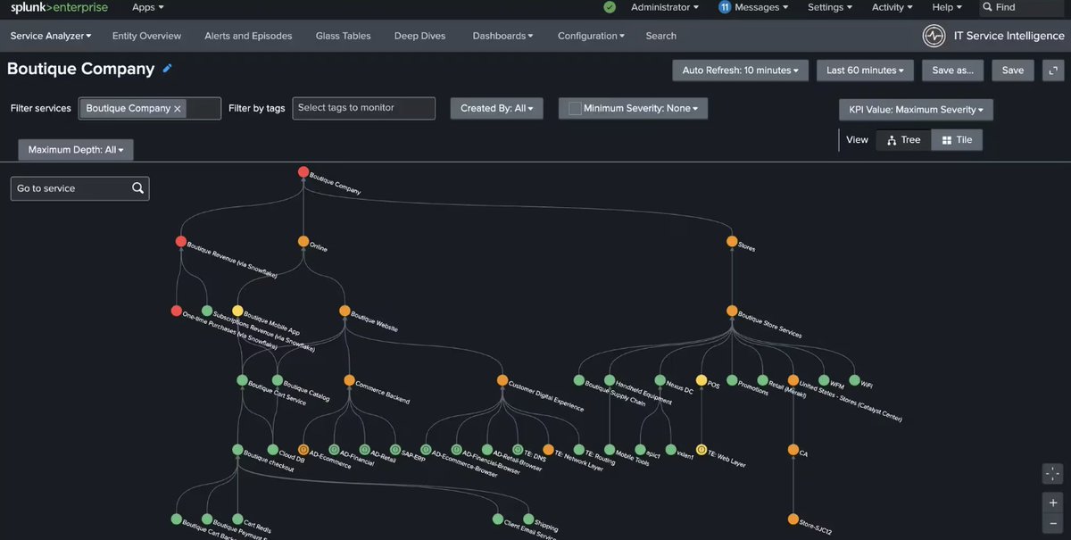This screenshot has width=1071, height=540.
Task: Check the Minimum Severity filter checkbox
Action: [574, 107]
